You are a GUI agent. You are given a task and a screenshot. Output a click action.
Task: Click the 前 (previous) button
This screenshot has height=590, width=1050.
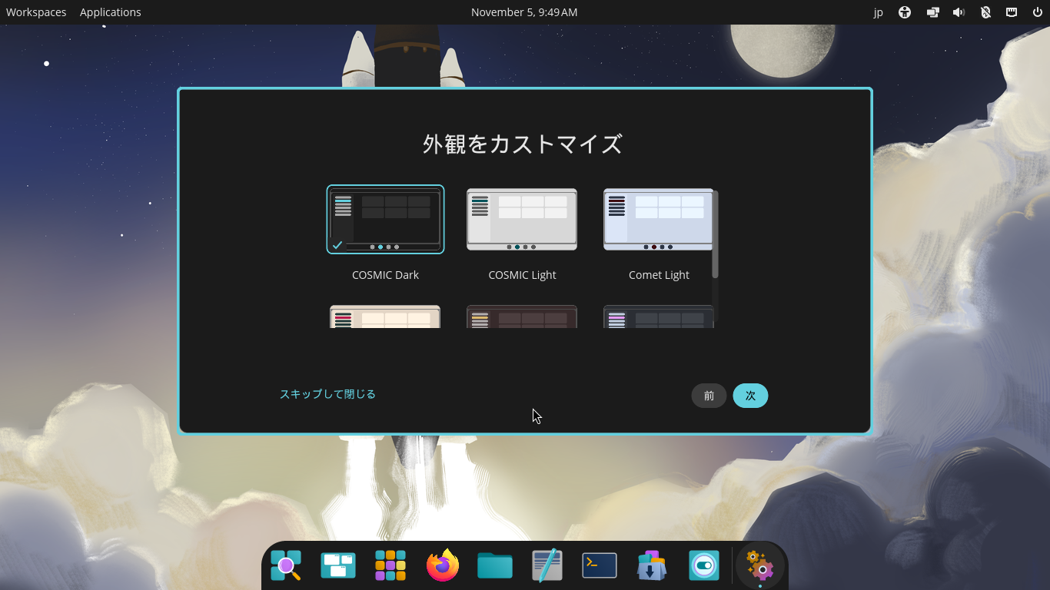(x=709, y=396)
